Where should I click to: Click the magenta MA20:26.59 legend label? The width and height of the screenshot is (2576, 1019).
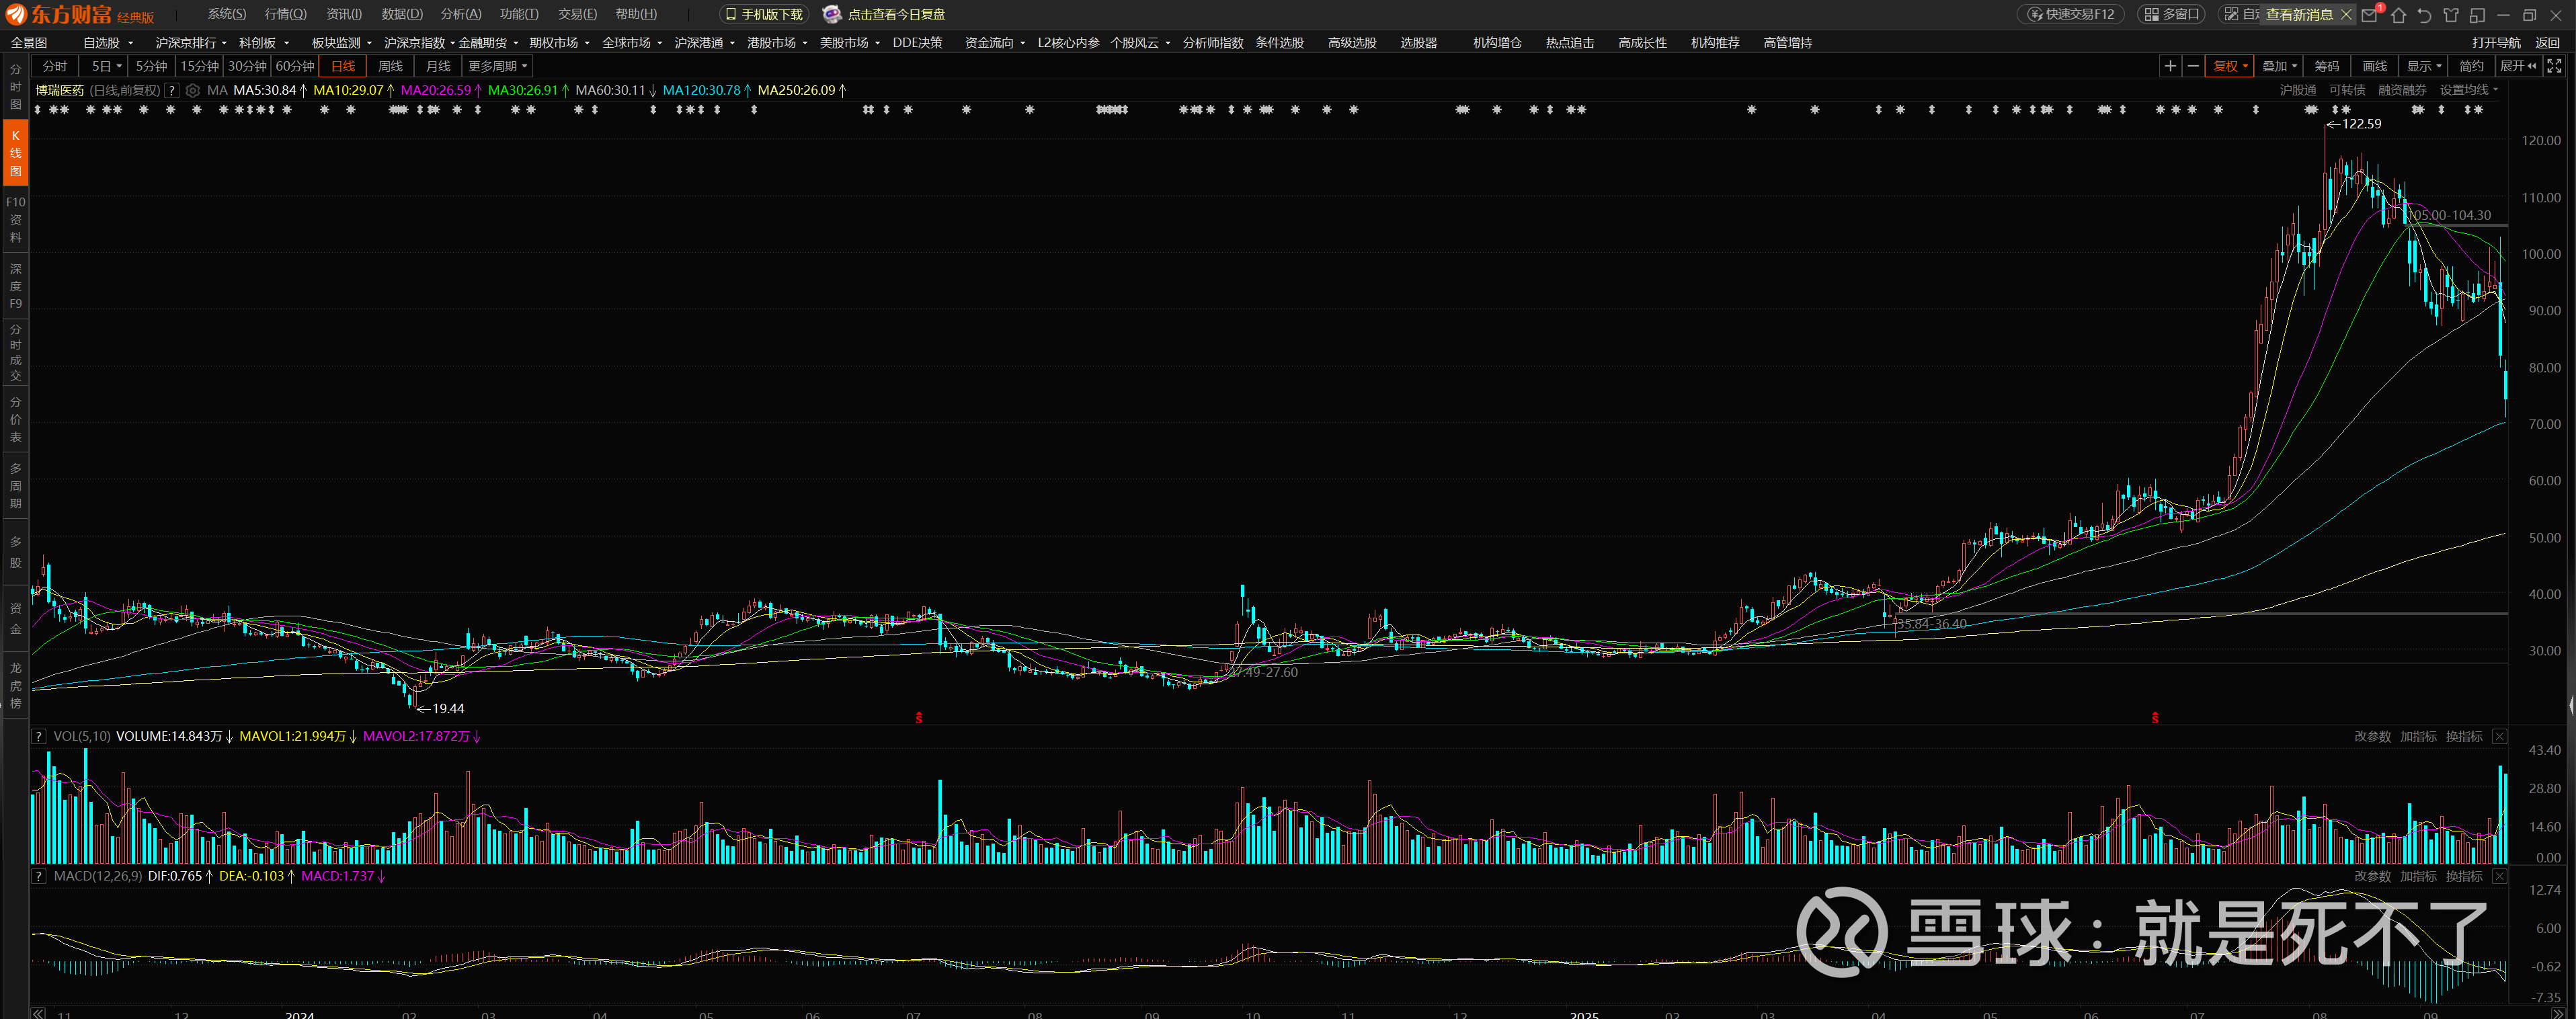(436, 90)
